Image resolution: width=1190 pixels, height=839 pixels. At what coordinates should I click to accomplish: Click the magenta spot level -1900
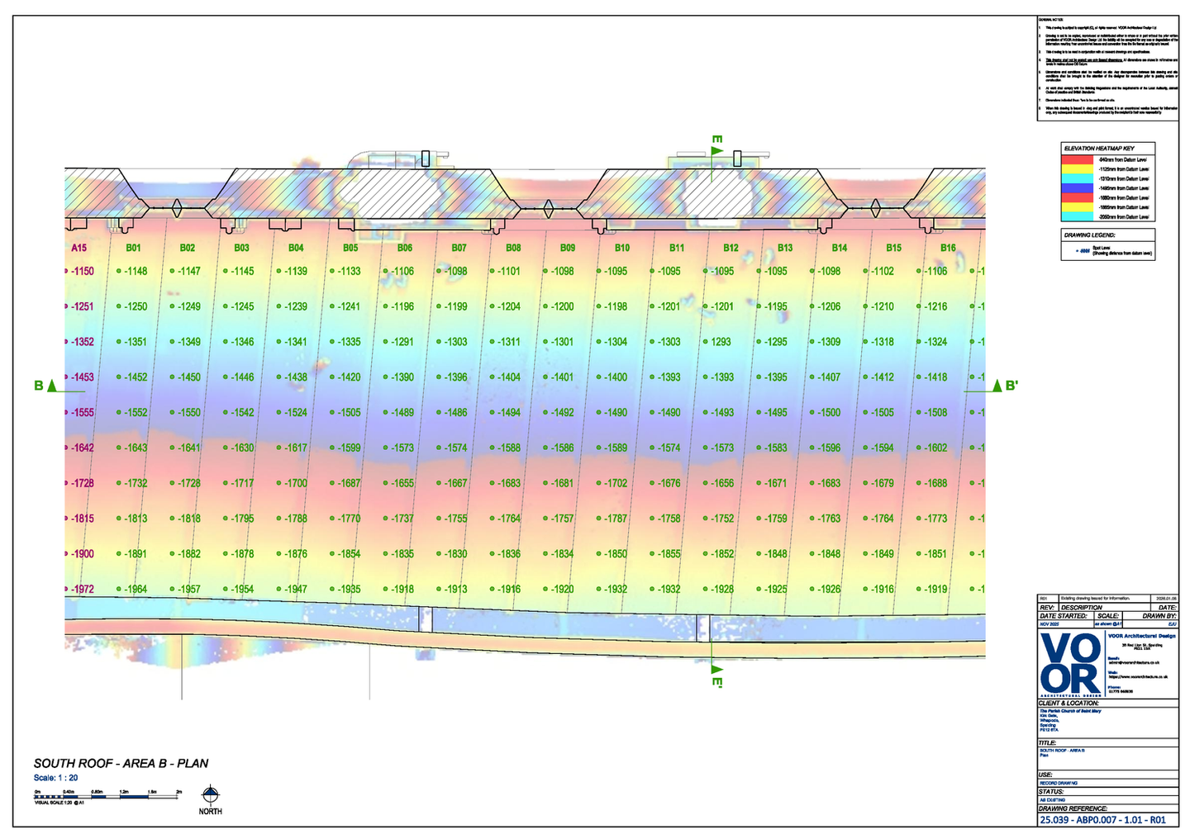pos(82,553)
